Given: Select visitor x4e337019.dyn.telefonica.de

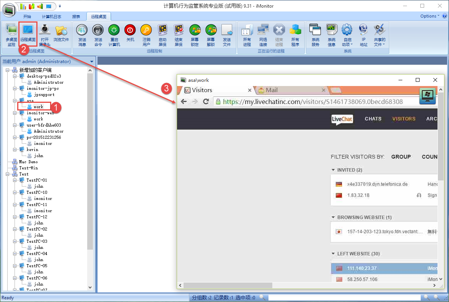Looking at the screenshot, I should pos(377,184).
